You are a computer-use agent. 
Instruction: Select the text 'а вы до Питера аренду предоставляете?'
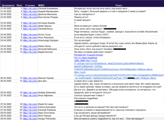95,116
